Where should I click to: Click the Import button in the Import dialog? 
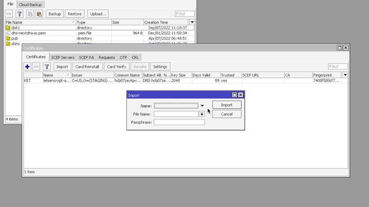point(227,105)
